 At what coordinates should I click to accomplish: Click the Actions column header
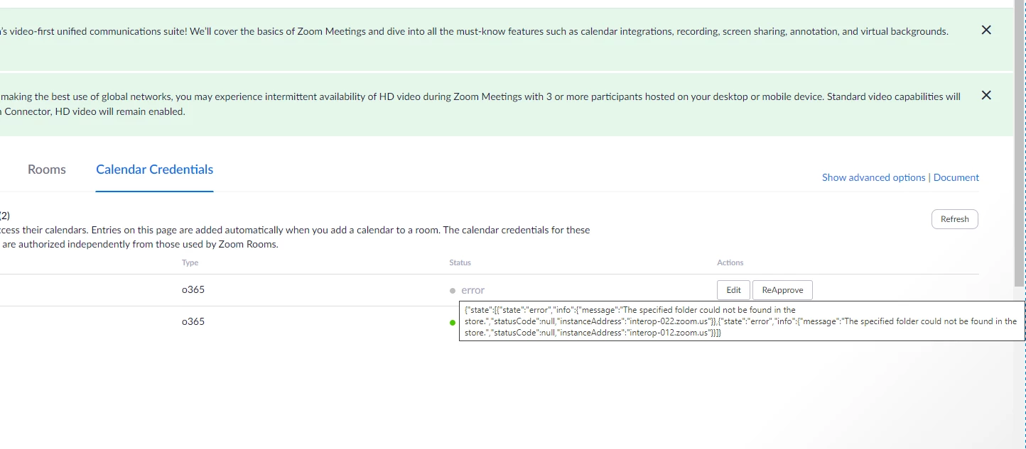pos(730,262)
